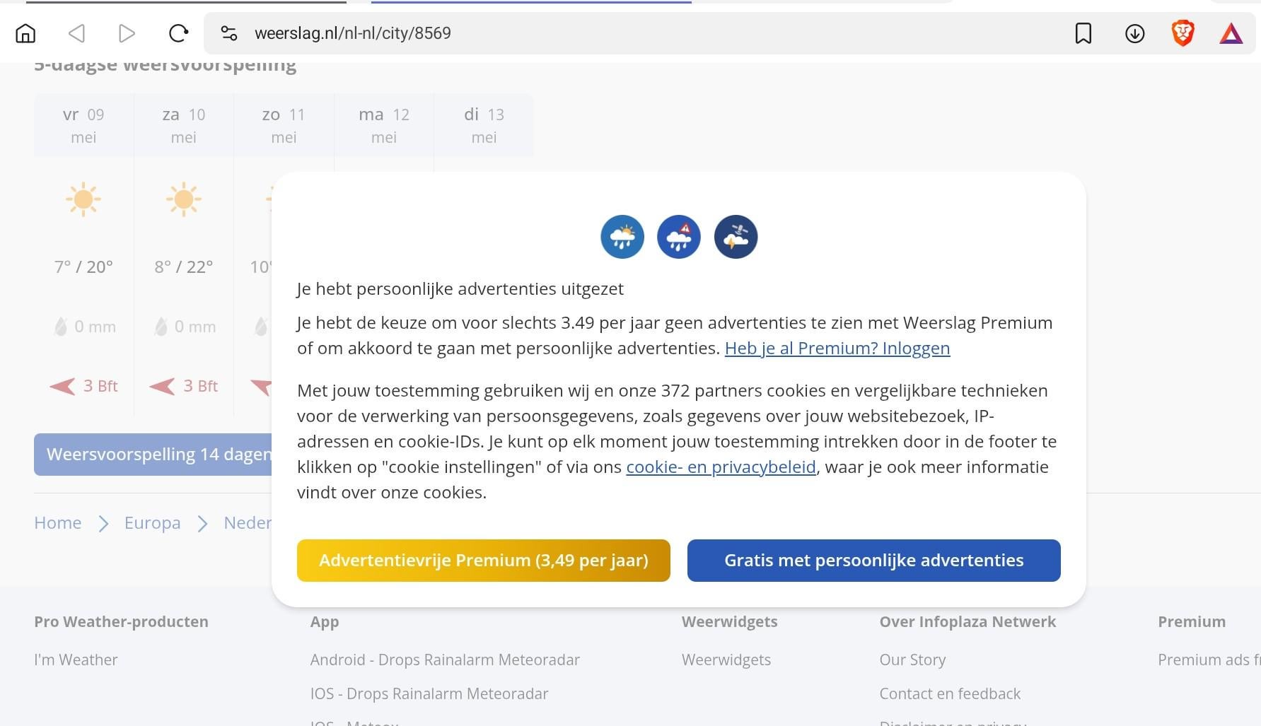Go back to previous page
The width and height of the screenshot is (1261, 726).
click(76, 33)
